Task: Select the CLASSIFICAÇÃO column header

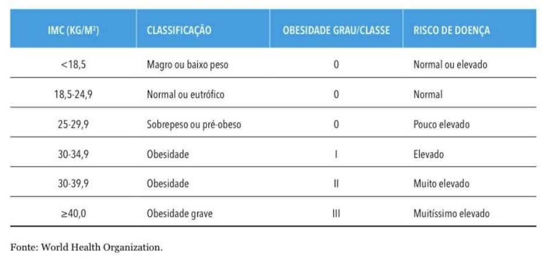Action: (179, 30)
